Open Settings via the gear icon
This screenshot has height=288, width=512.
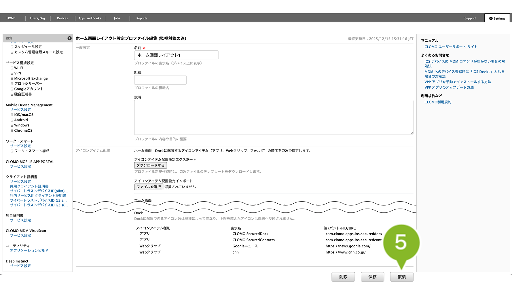(491, 18)
